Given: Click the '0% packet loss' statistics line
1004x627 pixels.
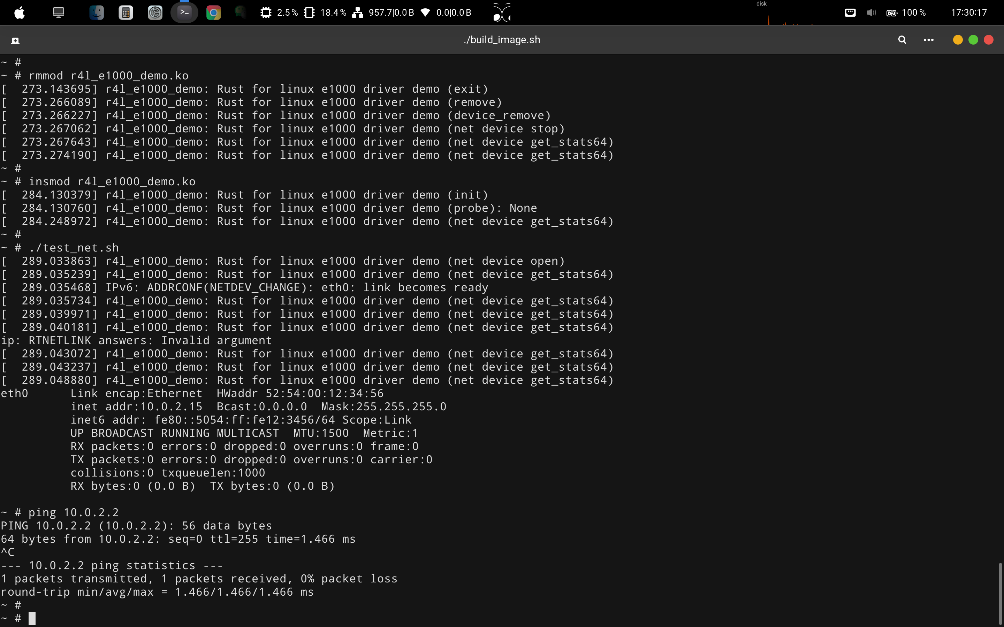Looking at the screenshot, I should click(x=199, y=579).
